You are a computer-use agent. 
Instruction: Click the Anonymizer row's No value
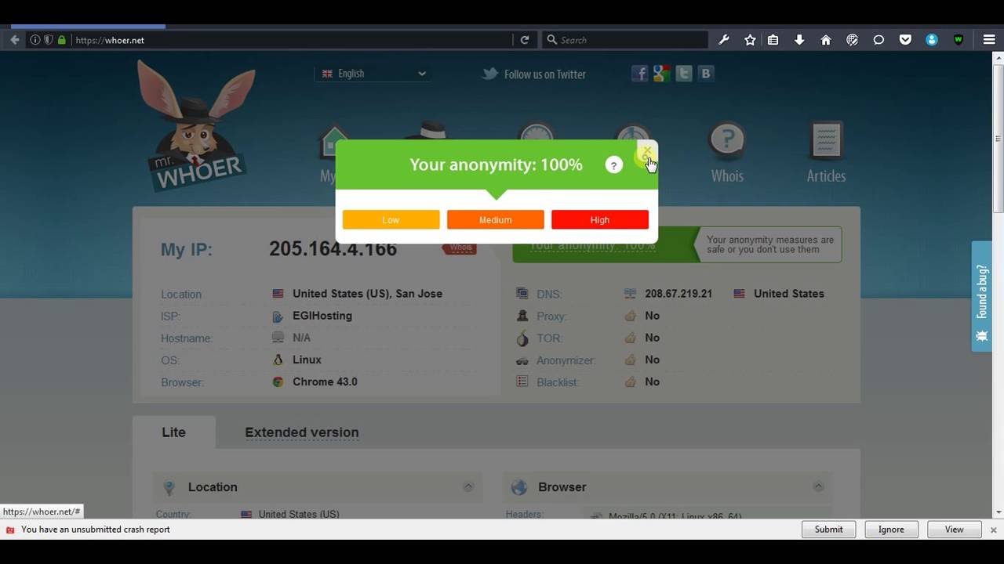[x=652, y=360]
